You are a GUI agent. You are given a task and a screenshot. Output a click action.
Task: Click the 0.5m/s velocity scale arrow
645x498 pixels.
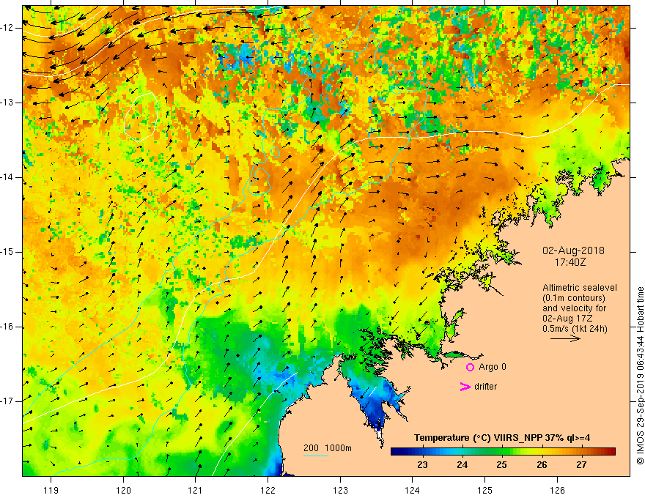565,338
